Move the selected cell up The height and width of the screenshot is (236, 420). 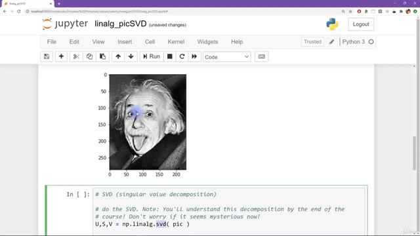click(x=118, y=57)
